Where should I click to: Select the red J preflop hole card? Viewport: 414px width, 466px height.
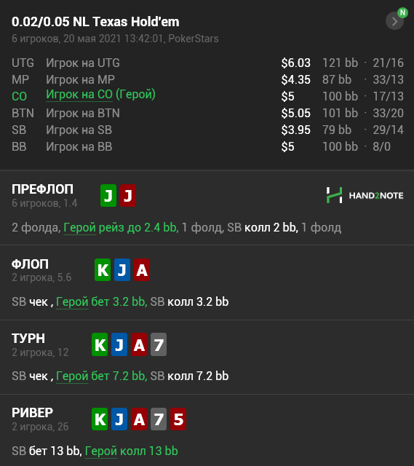pyautogui.click(x=128, y=196)
